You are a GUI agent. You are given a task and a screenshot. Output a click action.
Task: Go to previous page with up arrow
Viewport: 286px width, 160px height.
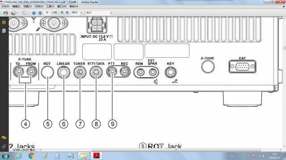pyautogui.click(x=34, y=13)
